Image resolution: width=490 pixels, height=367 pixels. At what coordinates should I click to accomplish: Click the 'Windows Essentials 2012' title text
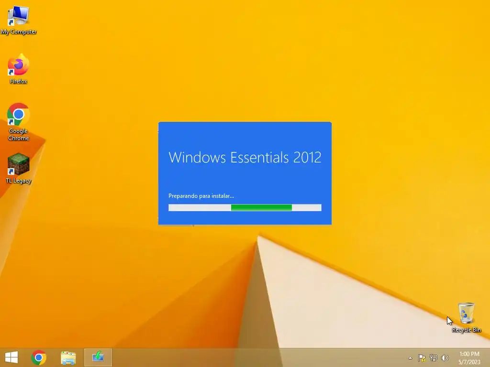pos(245,157)
